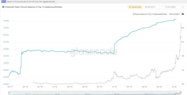Click the $16 price axis label

coord(182,28)
